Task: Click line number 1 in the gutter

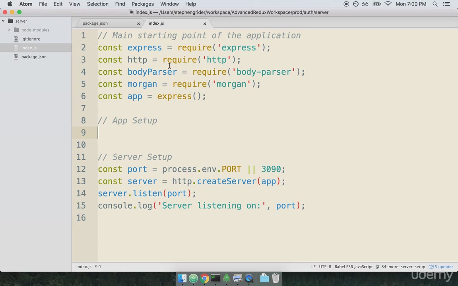Action: (x=83, y=35)
